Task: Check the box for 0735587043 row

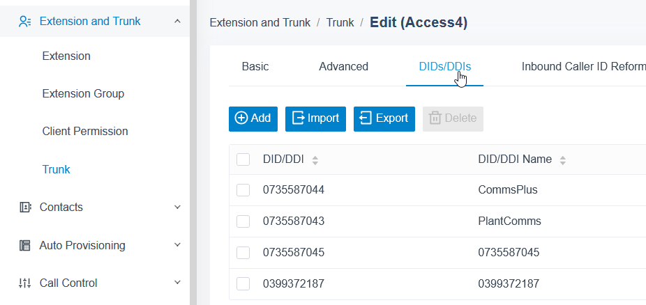Action: pos(243,221)
